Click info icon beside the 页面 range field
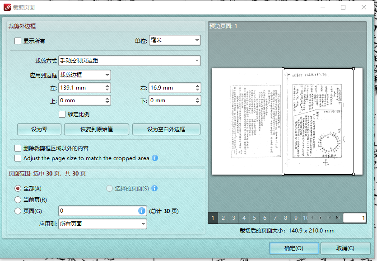The height and width of the screenshot is (261, 377). point(142,211)
